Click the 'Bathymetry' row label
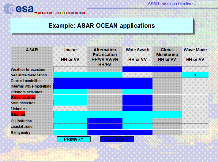This screenshot has width=218, height=162. coord(21,133)
